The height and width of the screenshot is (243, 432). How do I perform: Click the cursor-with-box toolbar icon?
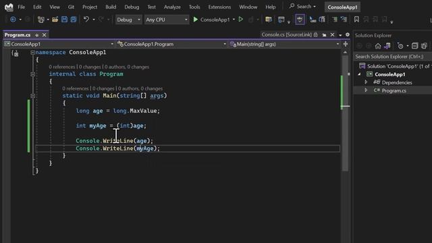click(313, 20)
